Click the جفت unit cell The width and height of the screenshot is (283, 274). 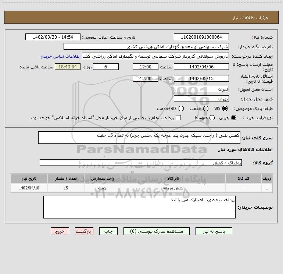[x=102, y=188]
